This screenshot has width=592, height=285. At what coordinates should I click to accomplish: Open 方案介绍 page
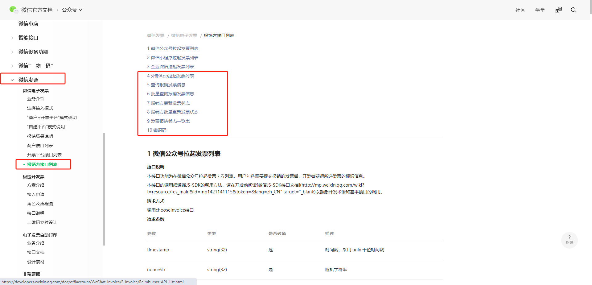[36, 185]
